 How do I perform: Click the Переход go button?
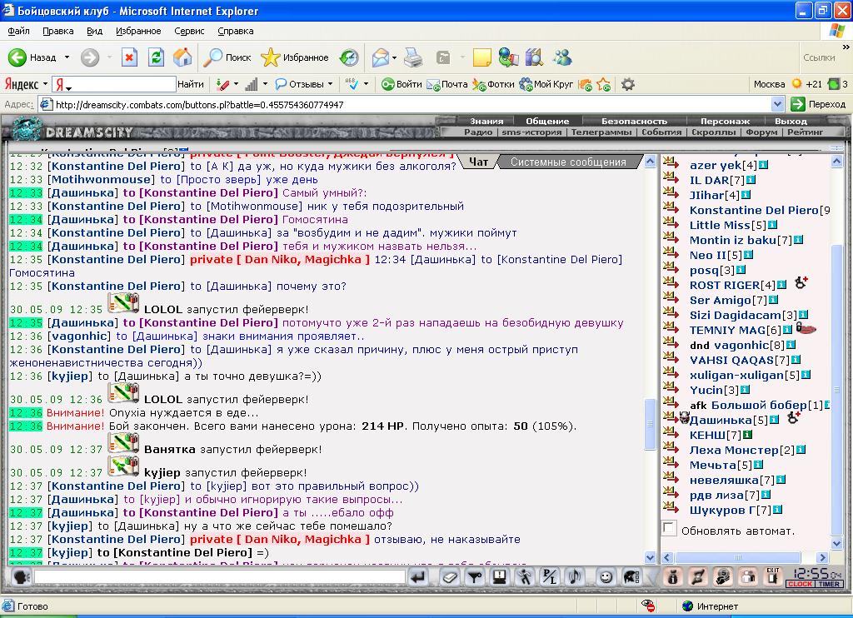point(819,104)
